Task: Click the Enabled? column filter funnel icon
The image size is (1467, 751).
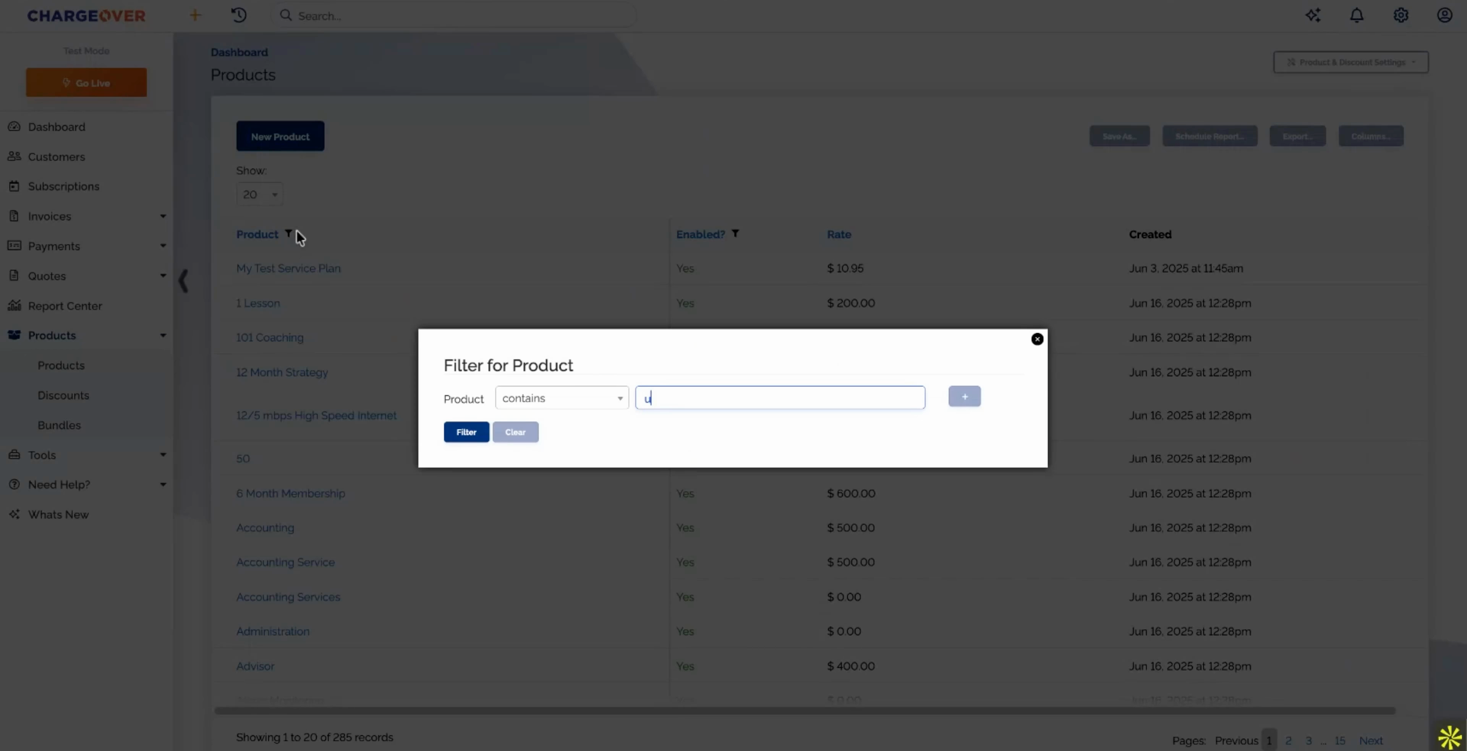Action: click(x=735, y=233)
